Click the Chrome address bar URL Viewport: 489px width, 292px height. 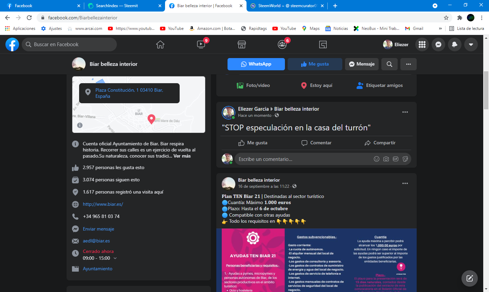pyautogui.click(x=83, y=18)
